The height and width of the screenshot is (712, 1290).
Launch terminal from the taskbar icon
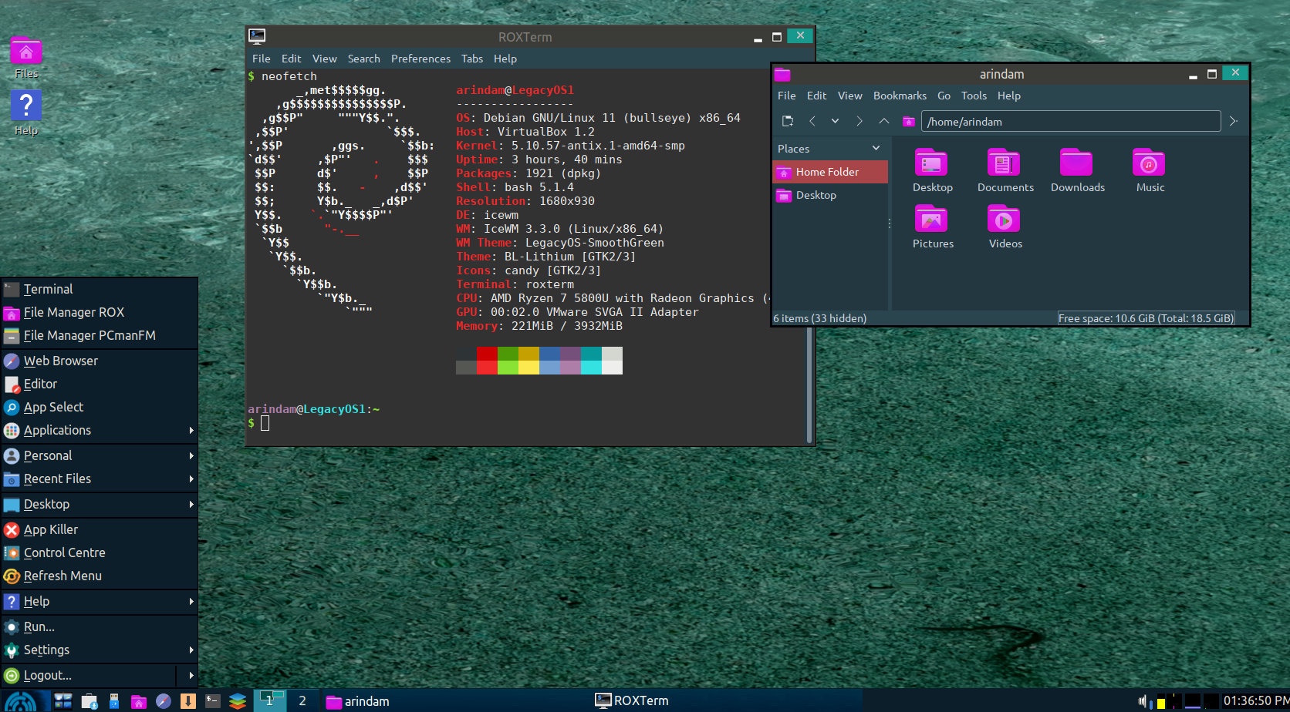[213, 701]
